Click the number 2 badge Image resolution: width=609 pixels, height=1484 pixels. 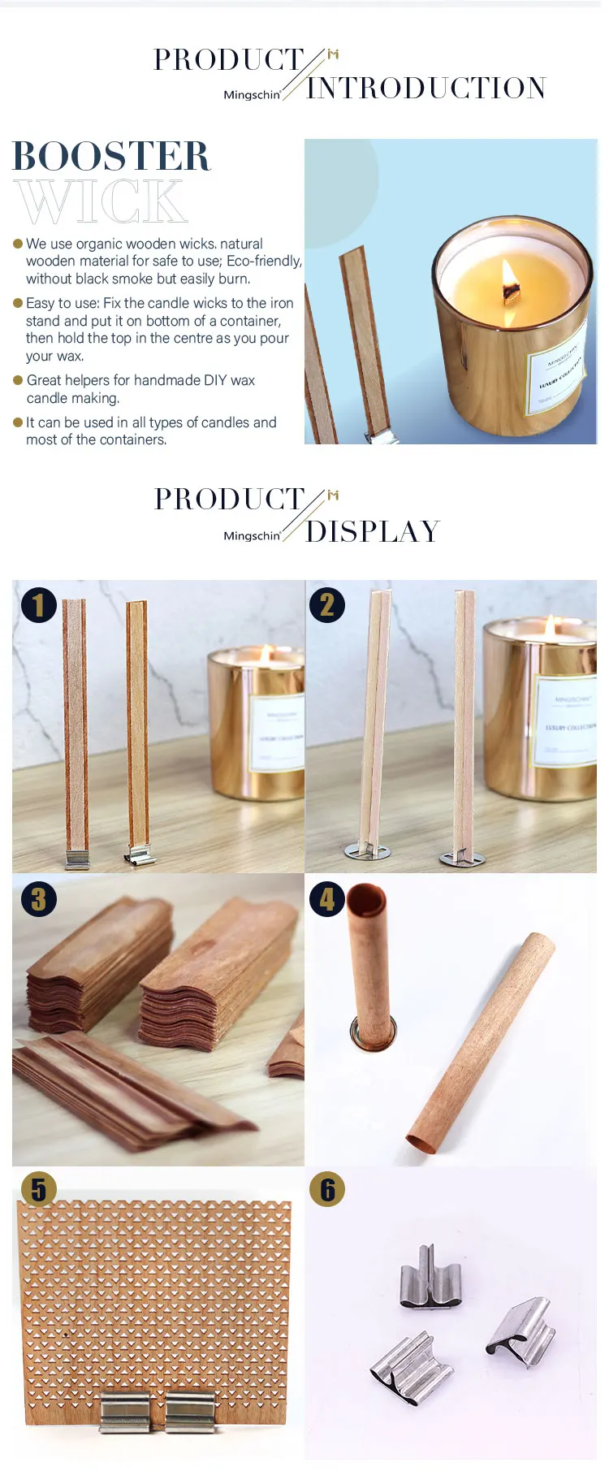coord(327,604)
